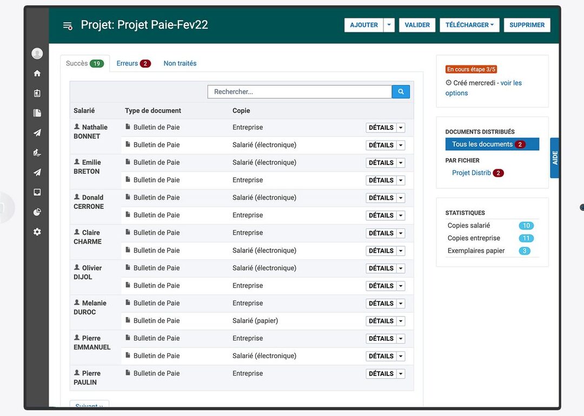
Task: Click the magnifier search button
Action: pos(401,92)
